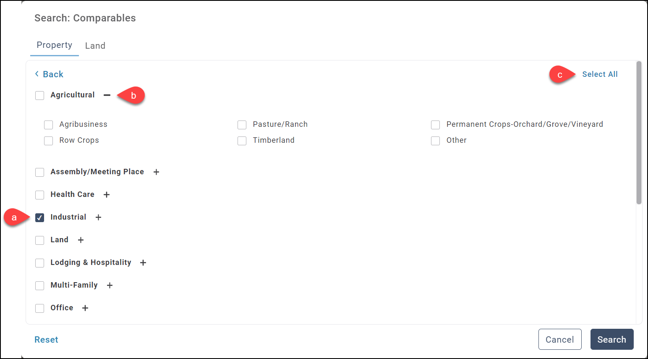Enable the Timberland checkbox

click(x=242, y=141)
